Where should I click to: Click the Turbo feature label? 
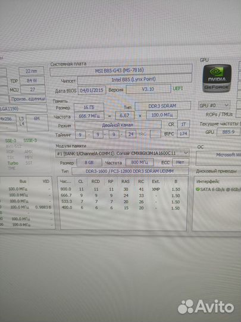click(x=13, y=163)
